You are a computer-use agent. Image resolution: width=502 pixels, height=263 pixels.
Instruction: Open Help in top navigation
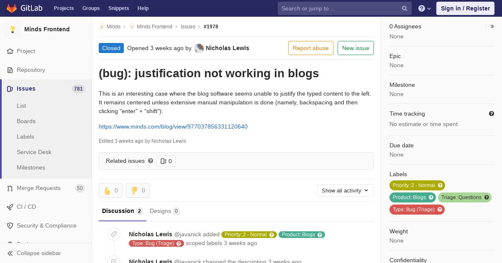click(x=143, y=8)
